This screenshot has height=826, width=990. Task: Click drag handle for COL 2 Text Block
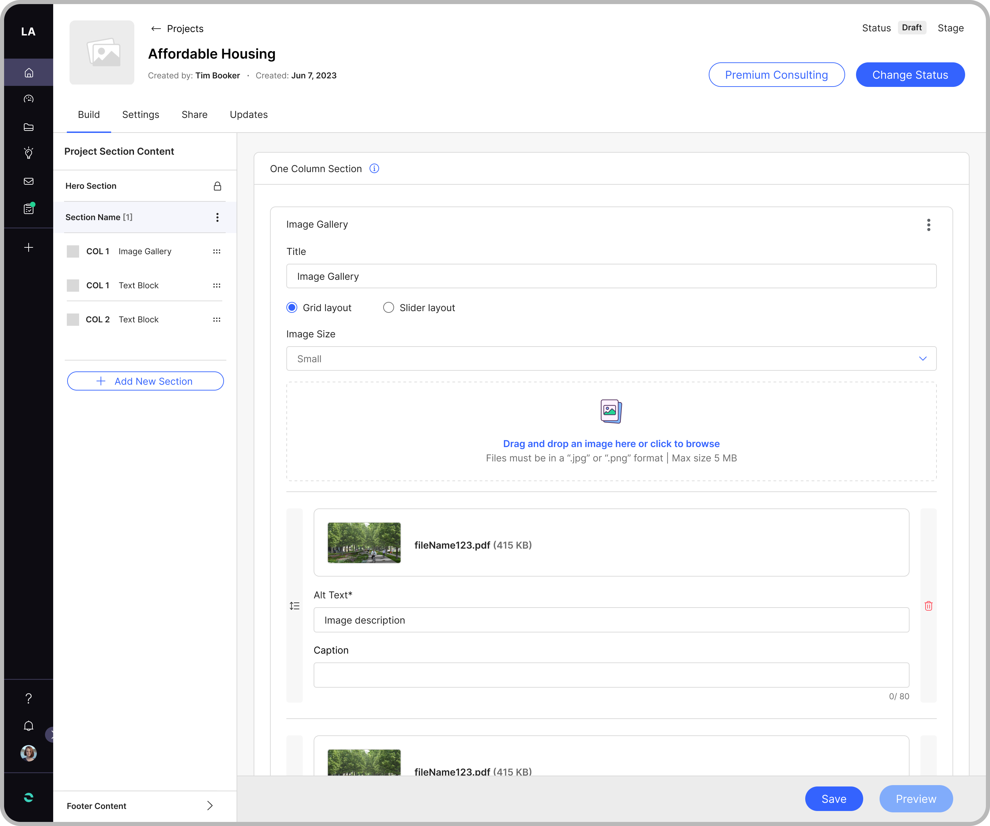point(217,320)
